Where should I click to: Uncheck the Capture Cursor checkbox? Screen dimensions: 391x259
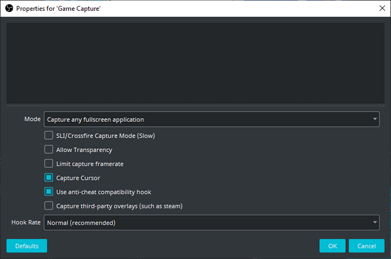(x=49, y=178)
